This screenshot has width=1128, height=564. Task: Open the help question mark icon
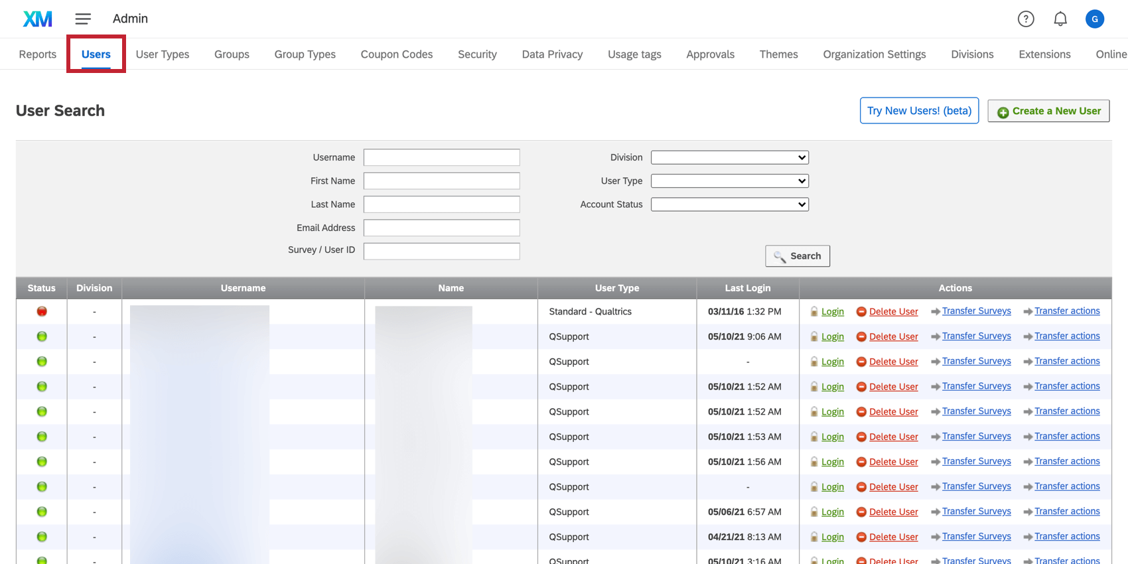coord(1026,19)
